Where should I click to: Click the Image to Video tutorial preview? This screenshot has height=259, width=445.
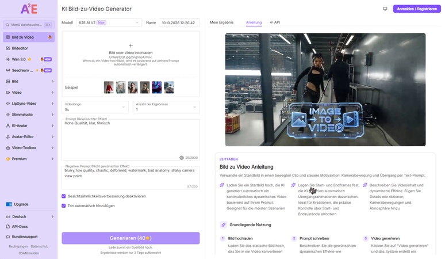pyautogui.click(x=325, y=90)
